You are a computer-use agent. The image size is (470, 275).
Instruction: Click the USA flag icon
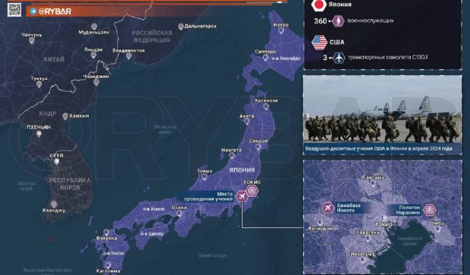pyautogui.click(x=319, y=43)
